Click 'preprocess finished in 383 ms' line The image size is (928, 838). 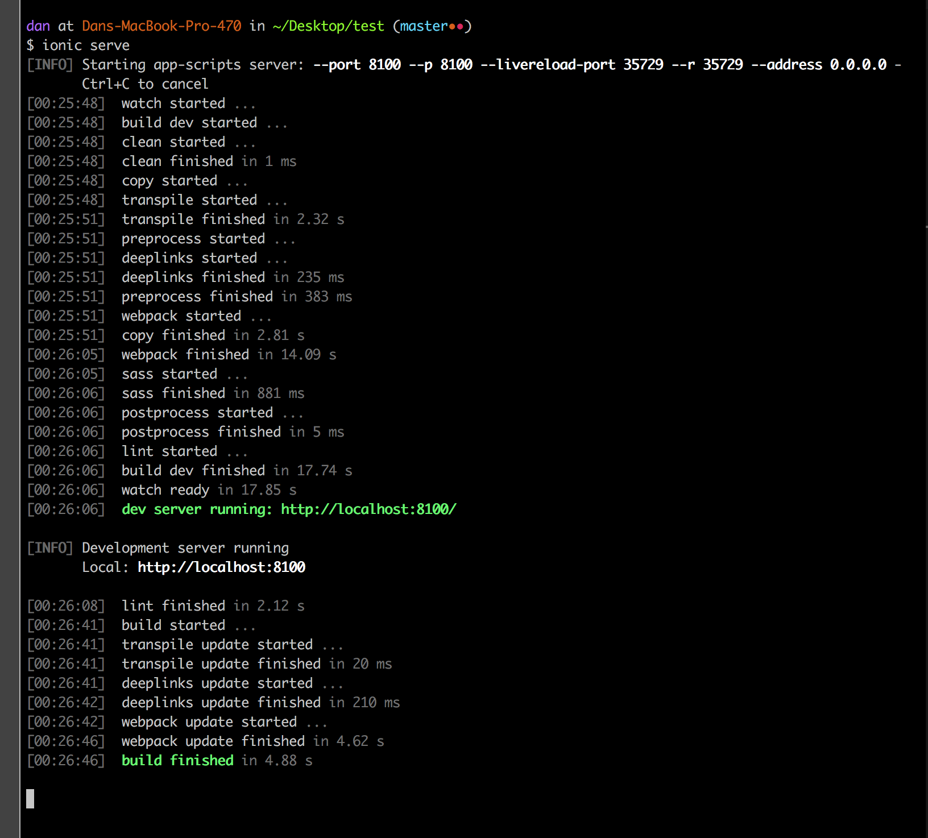tap(237, 297)
